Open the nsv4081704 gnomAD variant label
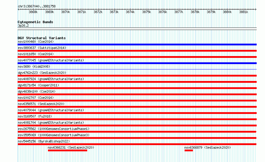 click(51, 123)
